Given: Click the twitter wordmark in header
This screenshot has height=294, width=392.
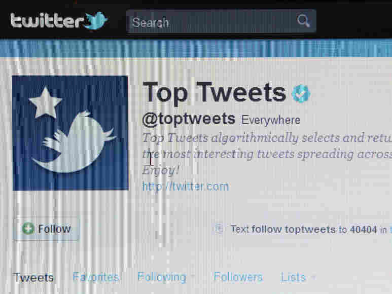Looking at the screenshot, I should pyautogui.click(x=47, y=20).
